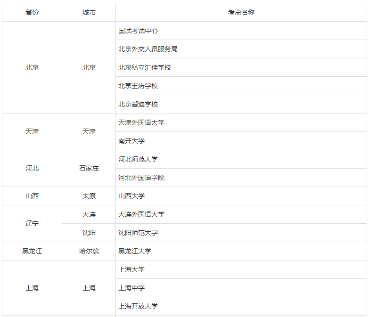Click 上海 in the city column
The image size is (369, 317).
(89, 288)
